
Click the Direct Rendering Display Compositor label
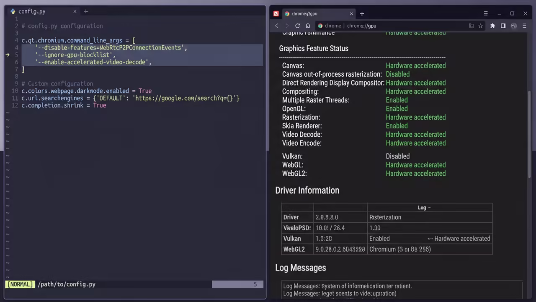(333, 83)
